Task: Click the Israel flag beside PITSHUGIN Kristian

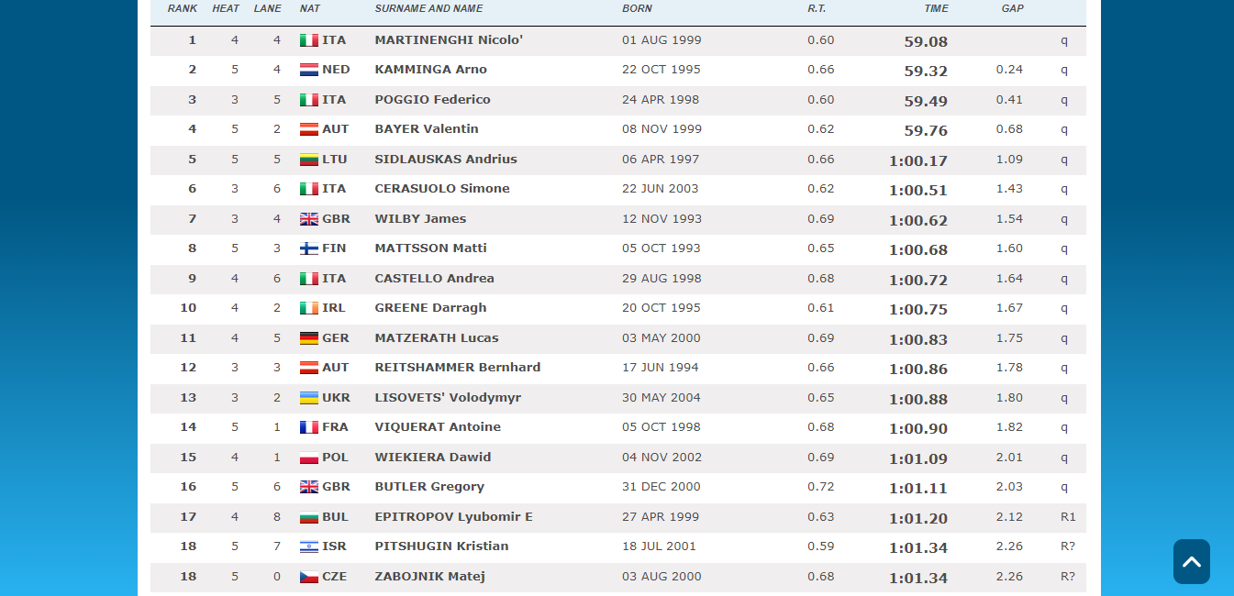Action: click(x=309, y=546)
